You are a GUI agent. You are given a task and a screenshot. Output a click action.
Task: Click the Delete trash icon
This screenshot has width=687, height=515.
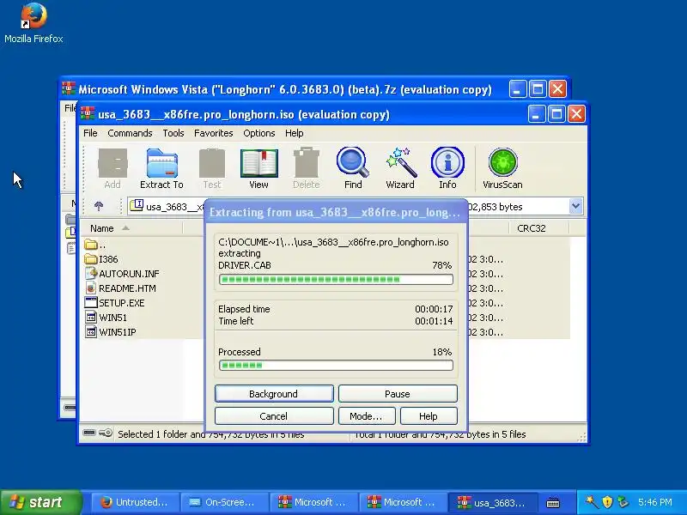click(307, 168)
